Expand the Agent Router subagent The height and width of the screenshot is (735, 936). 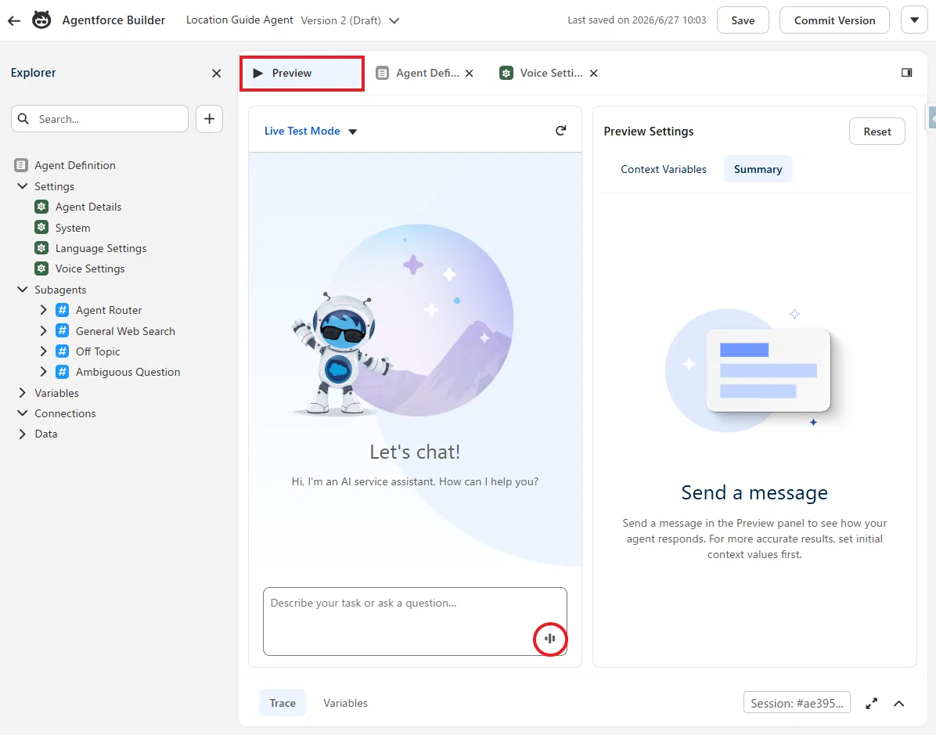(43, 310)
